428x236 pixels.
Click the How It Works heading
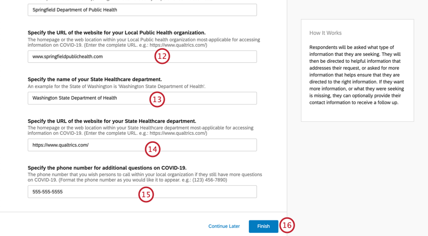click(x=325, y=33)
